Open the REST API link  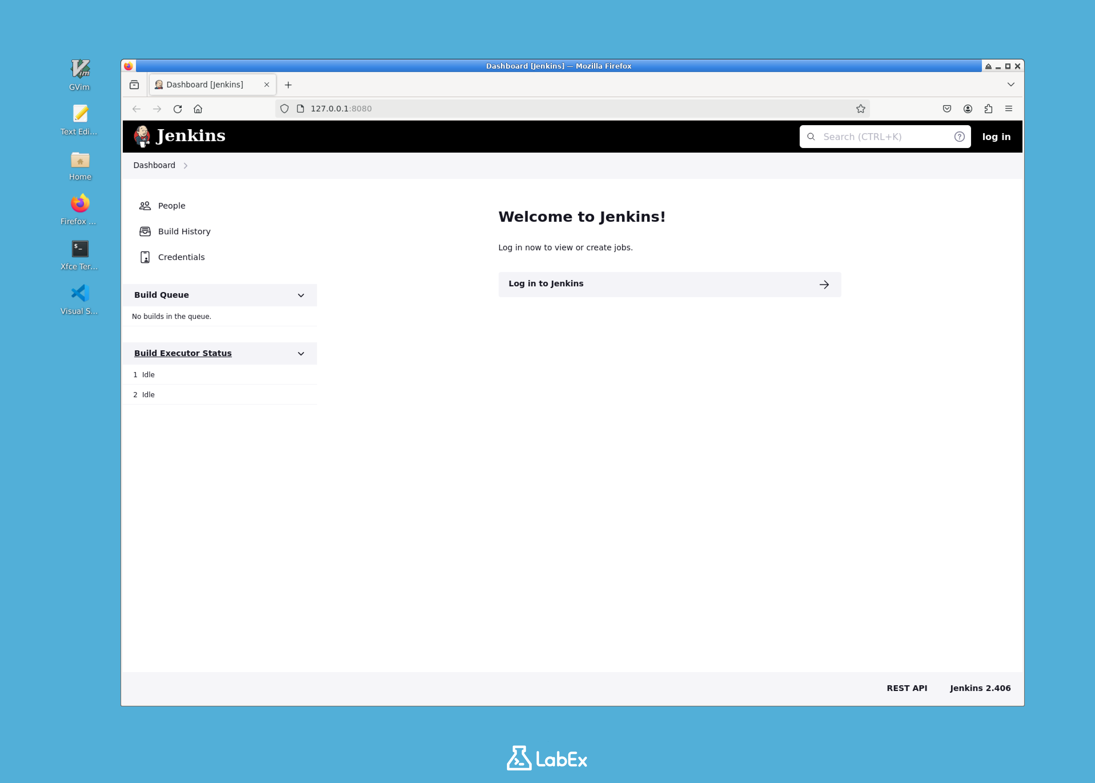click(x=906, y=688)
